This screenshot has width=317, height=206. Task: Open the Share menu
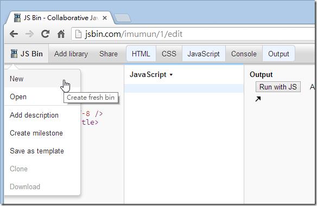[109, 54]
